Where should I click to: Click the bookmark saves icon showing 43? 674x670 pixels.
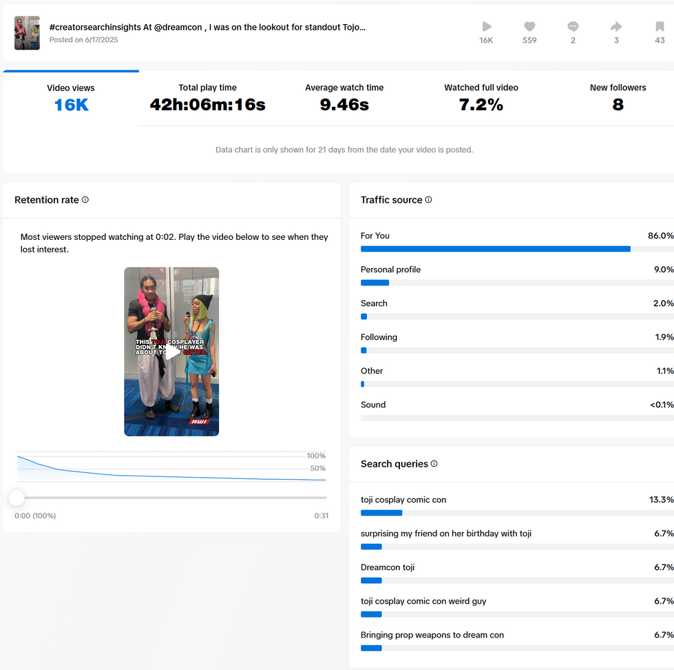(x=660, y=27)
